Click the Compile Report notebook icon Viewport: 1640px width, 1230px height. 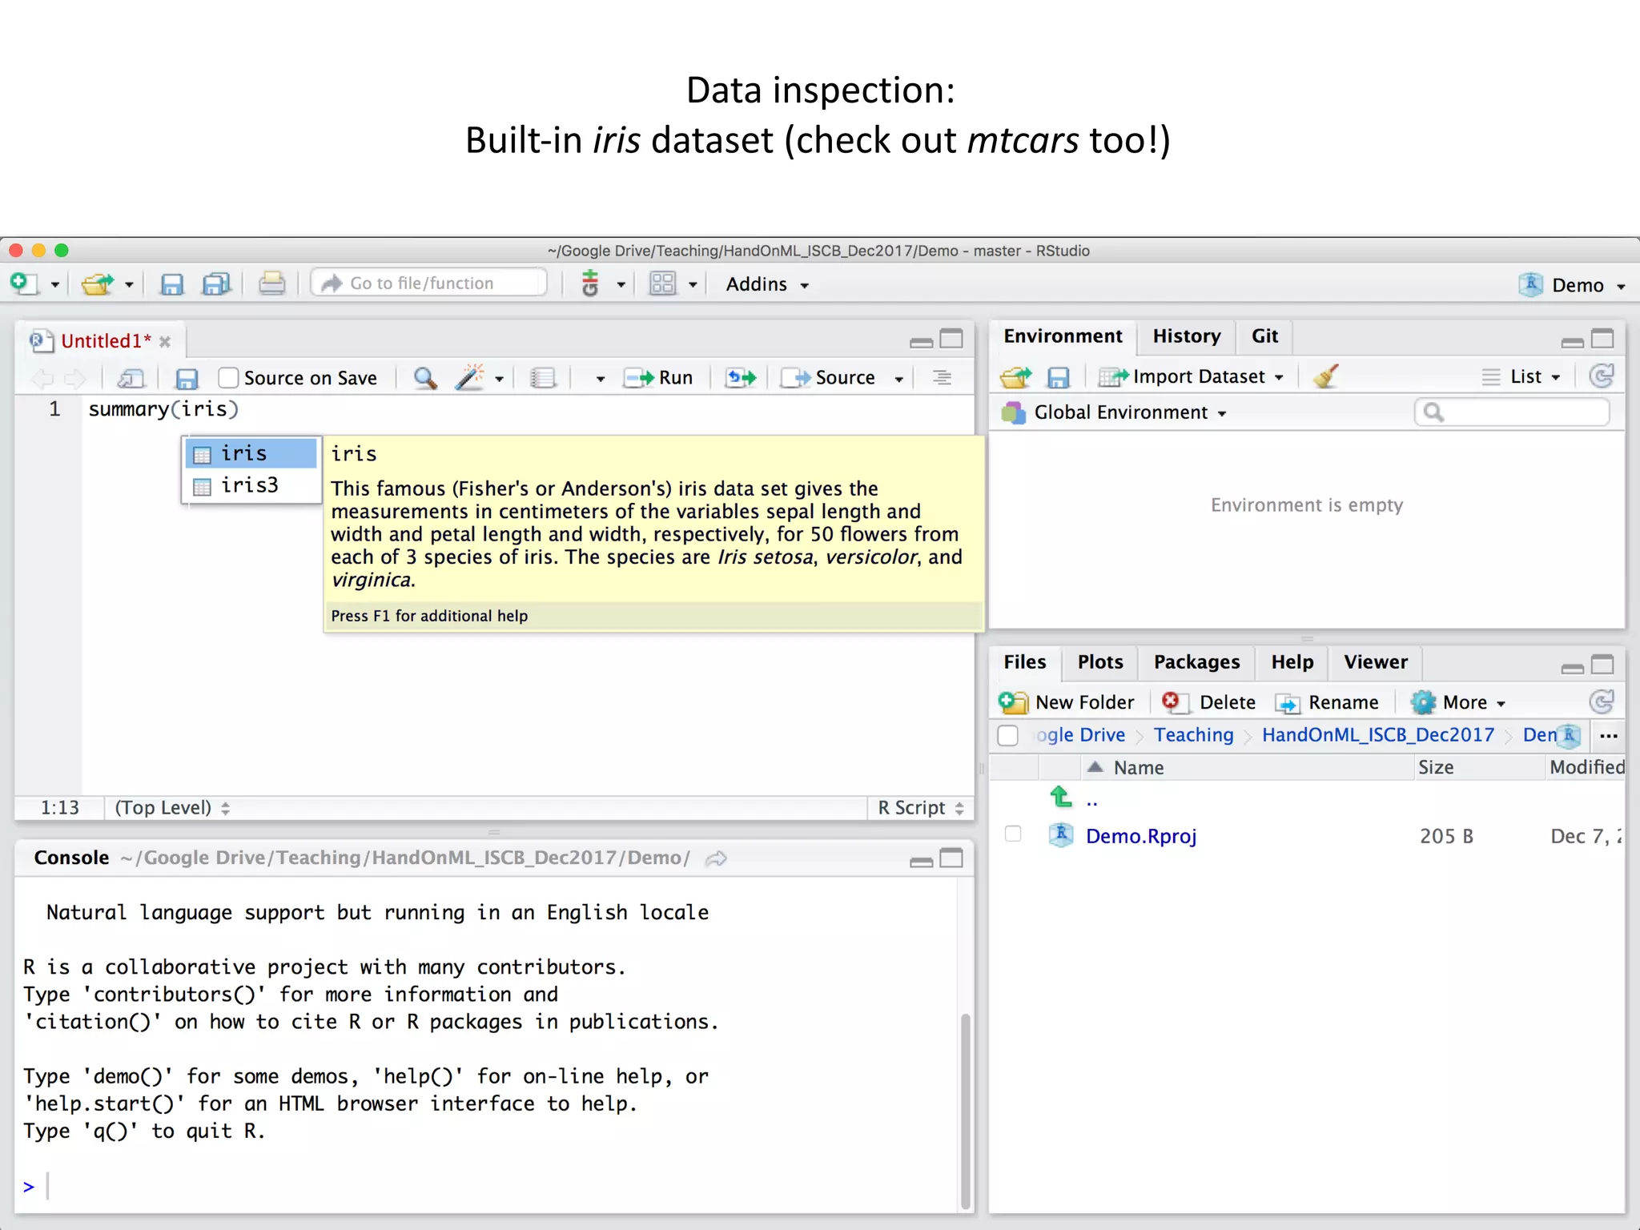543,378
